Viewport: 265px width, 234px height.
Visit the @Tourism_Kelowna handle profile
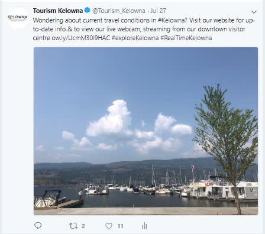[119, 11]
